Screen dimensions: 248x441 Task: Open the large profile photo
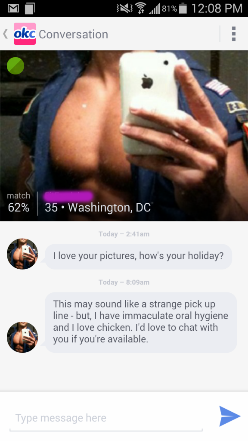point(124,136)
